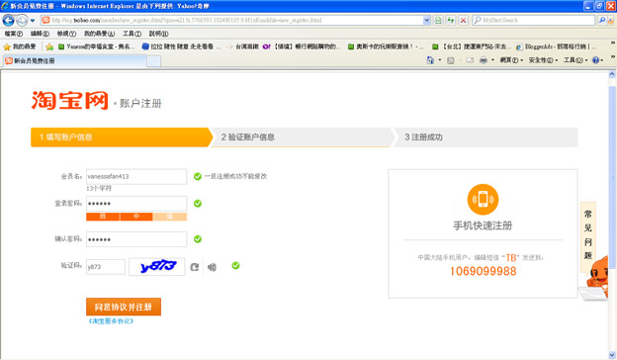617x360 pixels.
Task: Click step 1 填写账户信息
Action: coord(122,136)
